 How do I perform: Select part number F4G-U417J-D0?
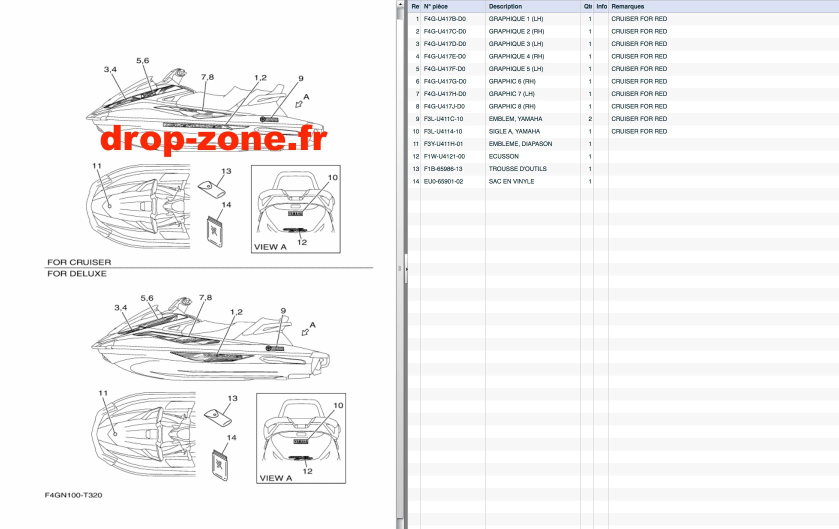pos(444,106)
